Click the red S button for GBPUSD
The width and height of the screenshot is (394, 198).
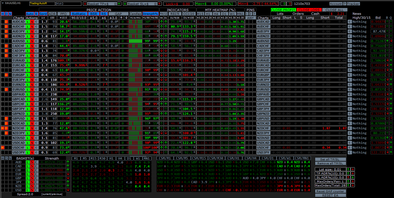32,119
